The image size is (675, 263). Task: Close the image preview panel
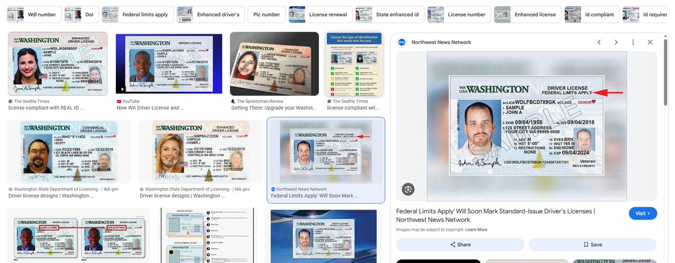pos(650,42)
